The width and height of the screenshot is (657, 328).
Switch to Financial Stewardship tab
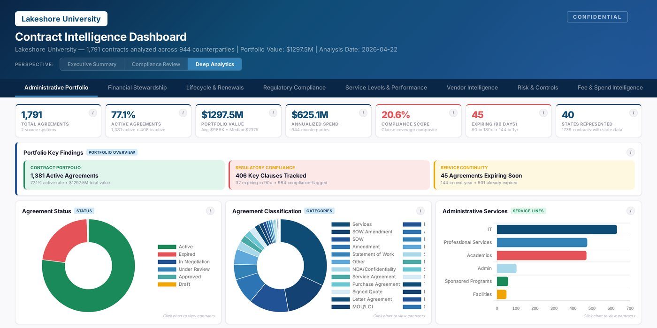[x=137, y=88]
